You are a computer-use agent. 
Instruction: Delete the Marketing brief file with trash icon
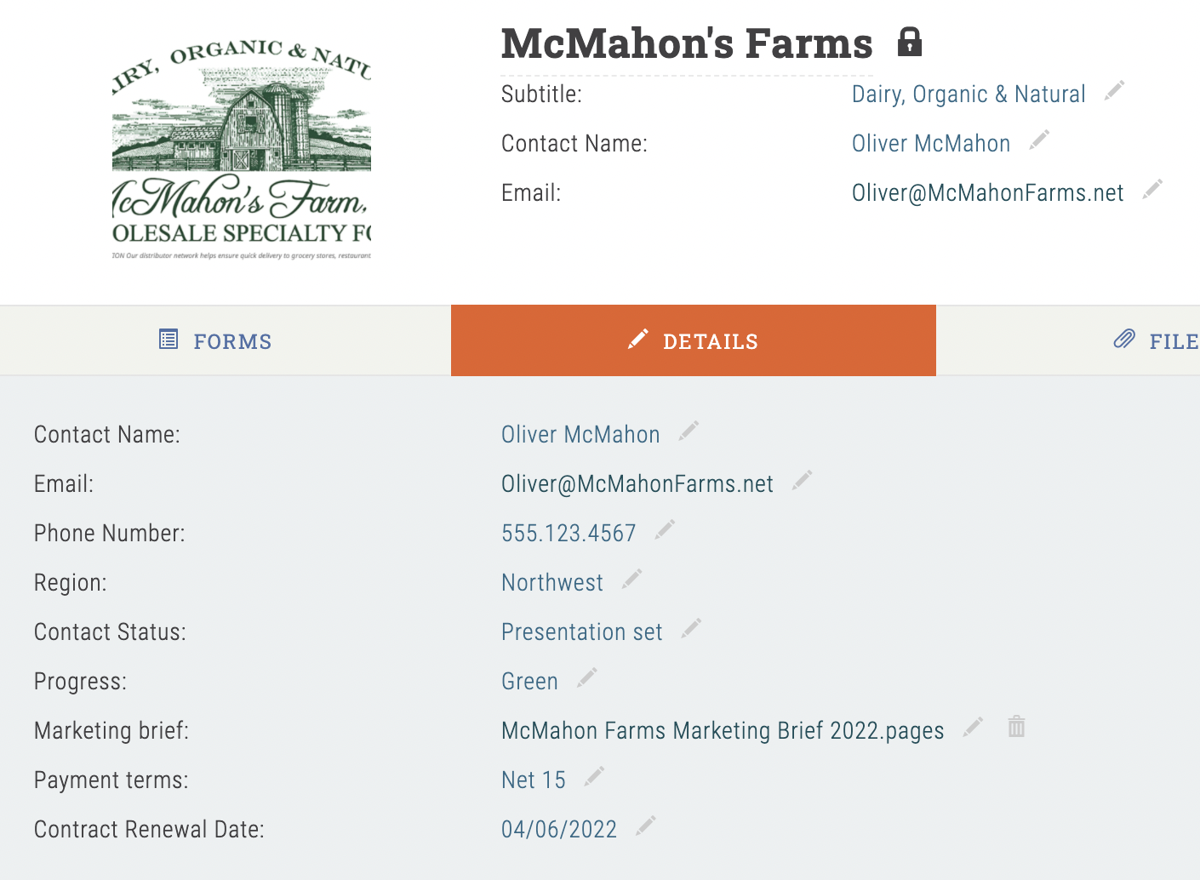click(x=1016, y=727)
